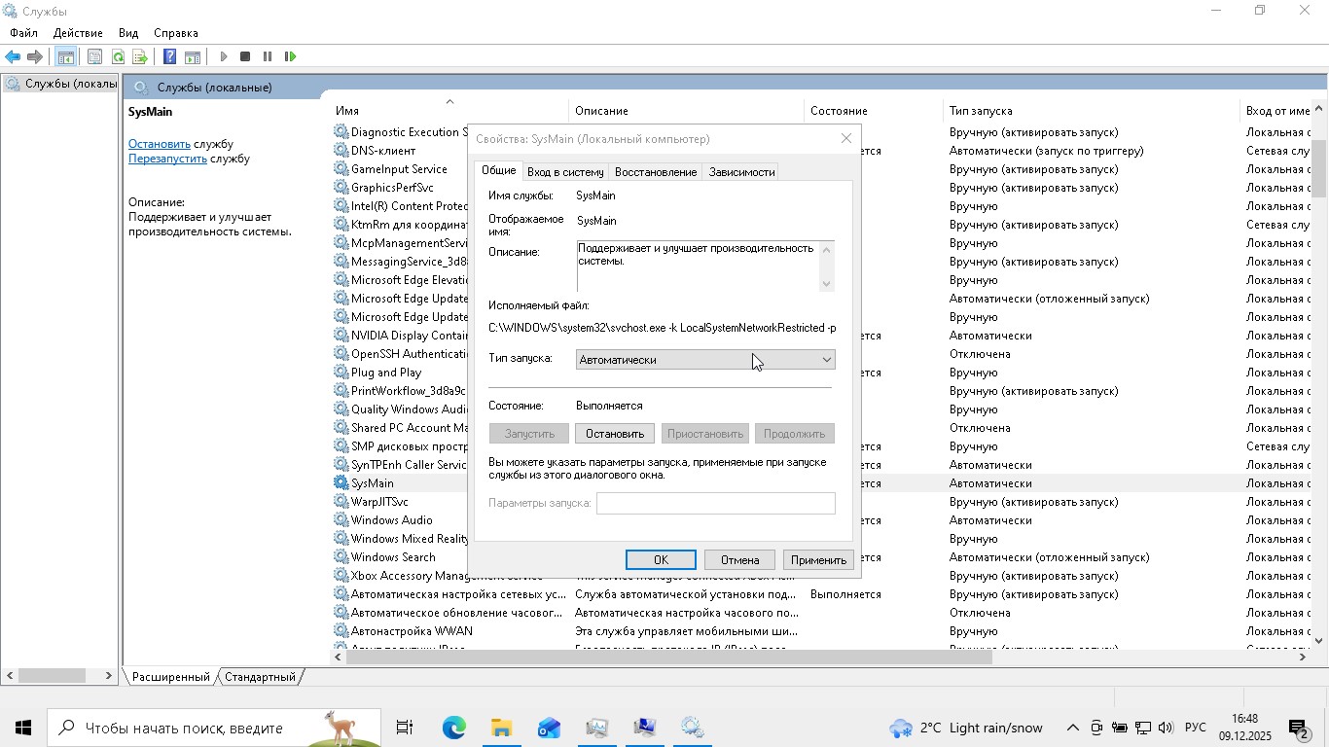Click the services list scroll-down arrow

pyautogui.click(x=1319, y=640)
